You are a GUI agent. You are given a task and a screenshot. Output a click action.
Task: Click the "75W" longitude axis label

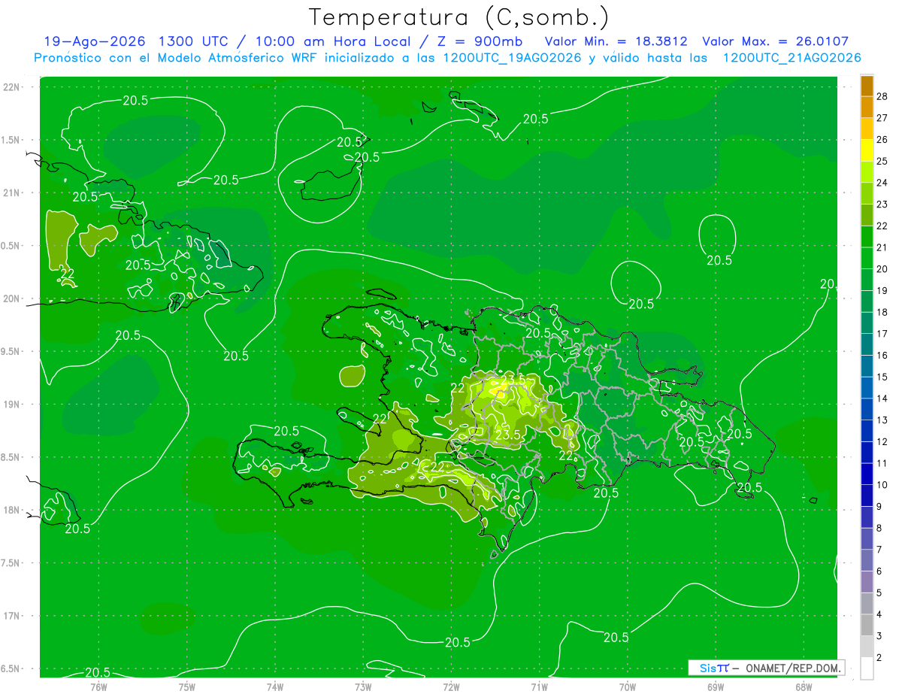187,686
